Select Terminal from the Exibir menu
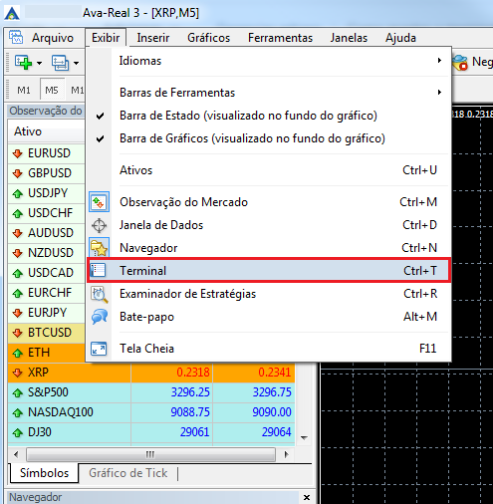Screen dimensions: 493x504 point(268,271)
